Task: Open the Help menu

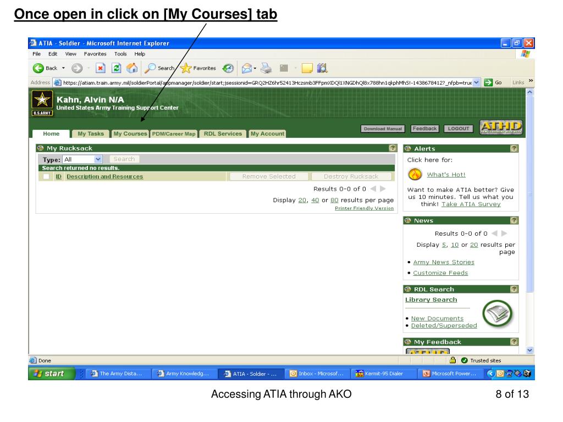Action: [x=140, y=54]
